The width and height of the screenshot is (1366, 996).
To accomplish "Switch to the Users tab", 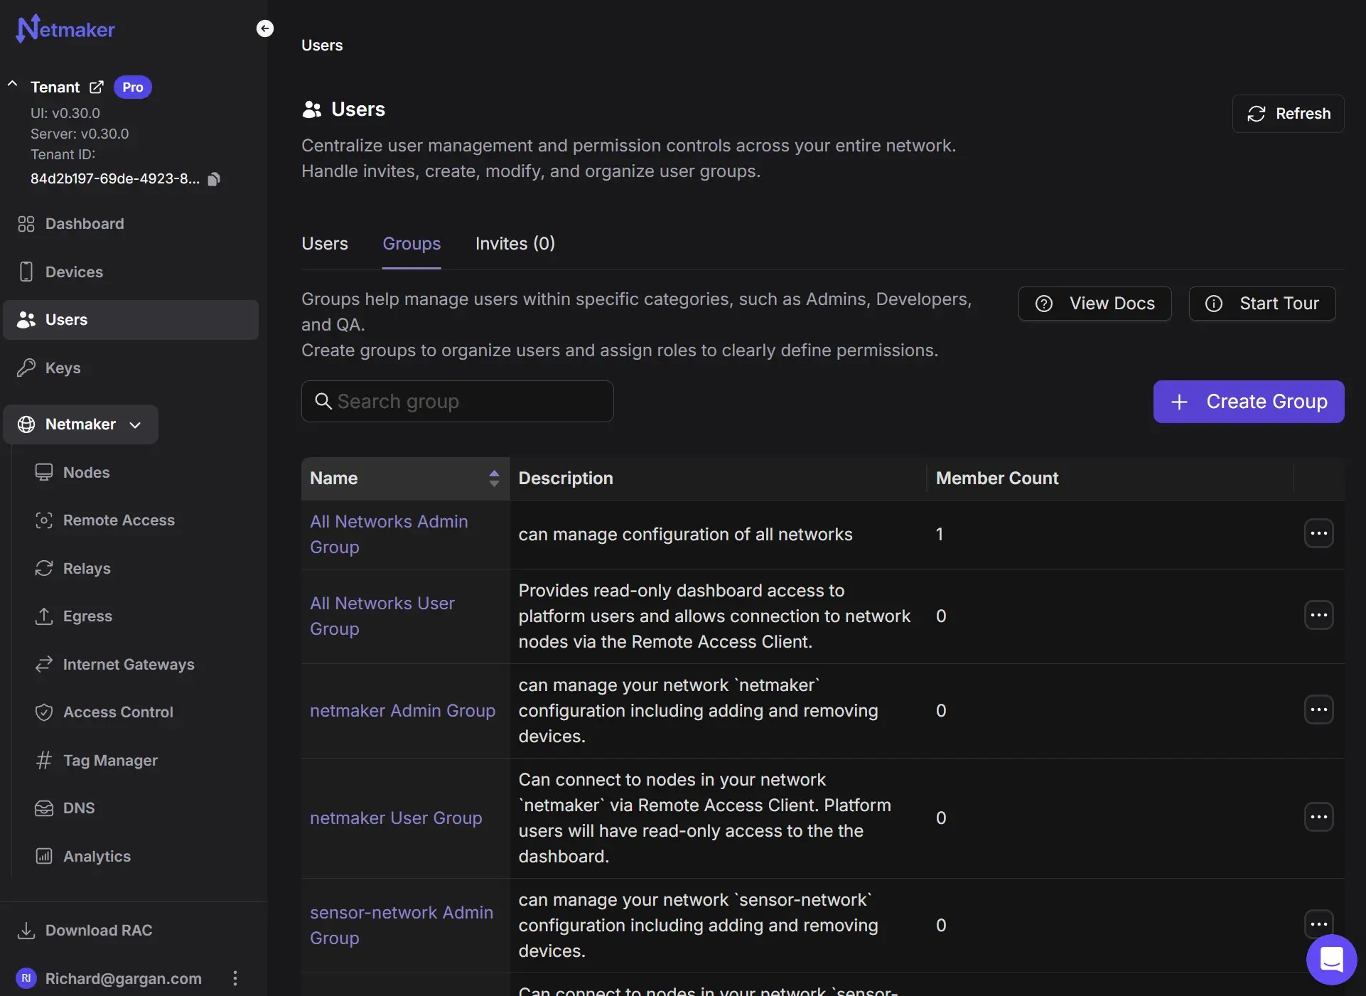I will (324, 244).
